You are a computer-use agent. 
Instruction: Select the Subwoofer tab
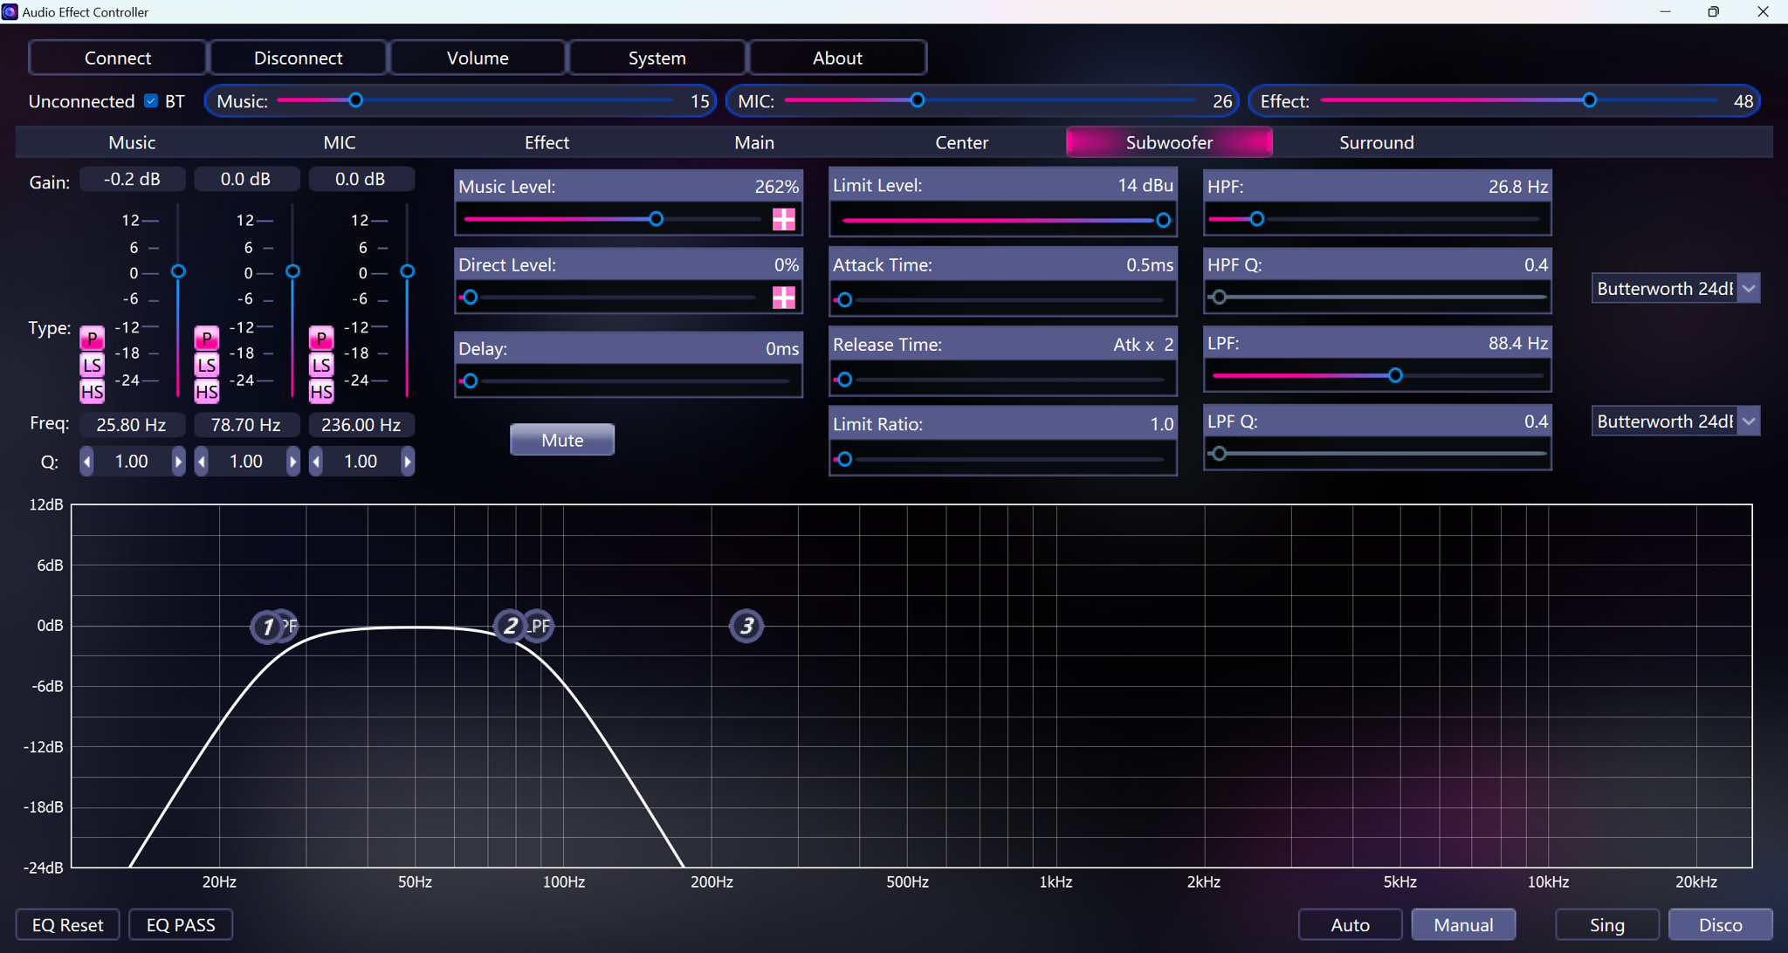tap(1169, 142)
